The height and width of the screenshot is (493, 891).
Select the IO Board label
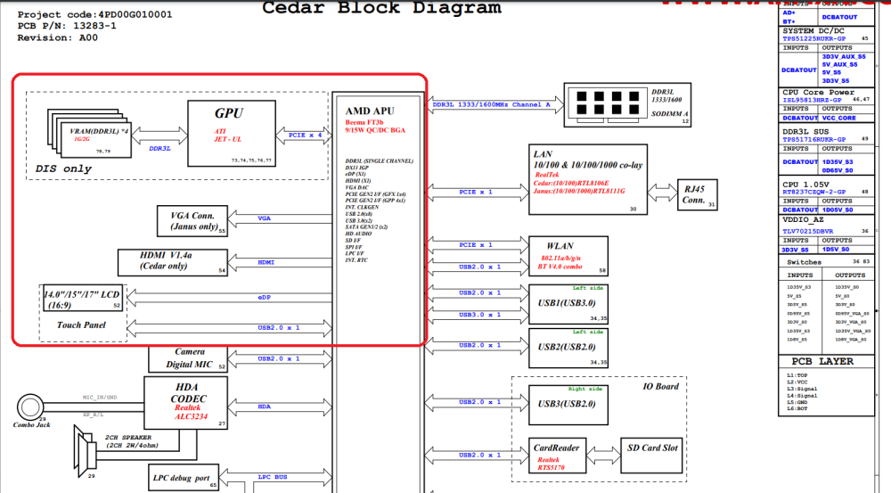click(660, 387)
